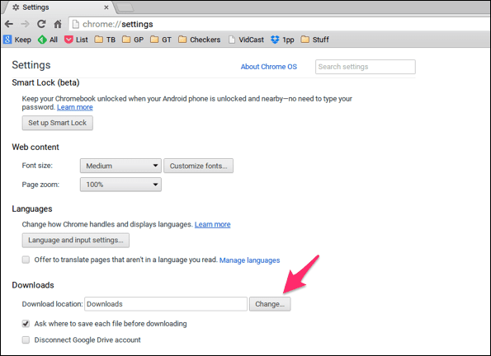Click the forward navigation arrow

25,24
